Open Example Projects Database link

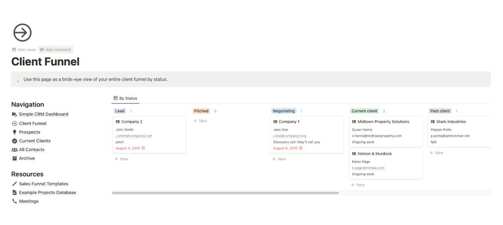pos(48,192)
